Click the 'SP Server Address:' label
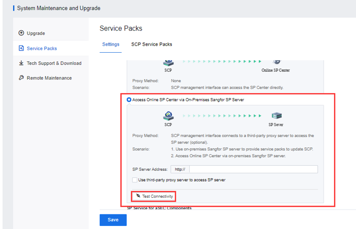The image size is (356, 229). click(x=150, y=169)
